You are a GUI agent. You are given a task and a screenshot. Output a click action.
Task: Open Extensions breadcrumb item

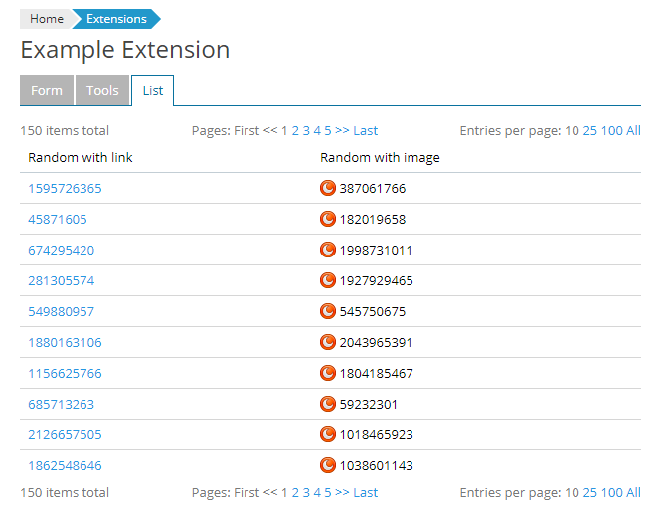coord(116,19)
